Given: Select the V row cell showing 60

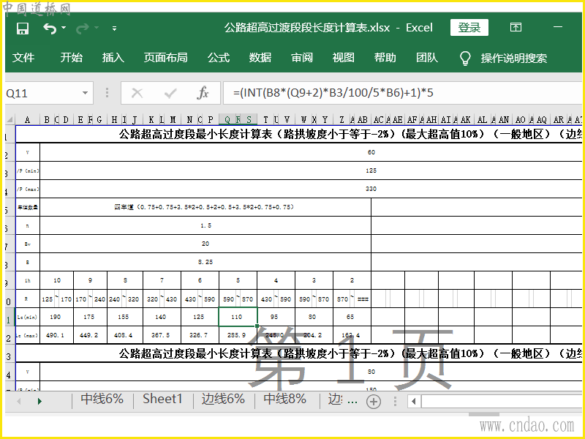Looking at the screenshot, I should point(311,152).
